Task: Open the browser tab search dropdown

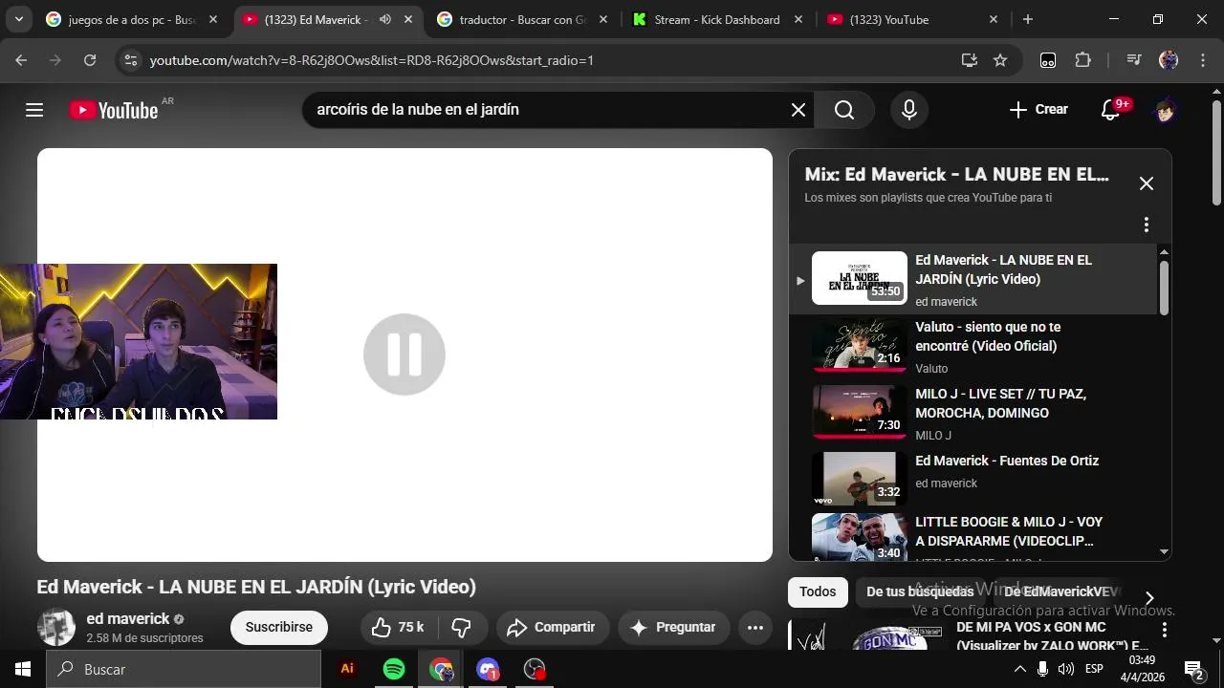Action: click(x=19, y=19)
